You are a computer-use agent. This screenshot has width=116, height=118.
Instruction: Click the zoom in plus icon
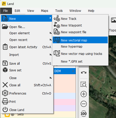[84, 94]
